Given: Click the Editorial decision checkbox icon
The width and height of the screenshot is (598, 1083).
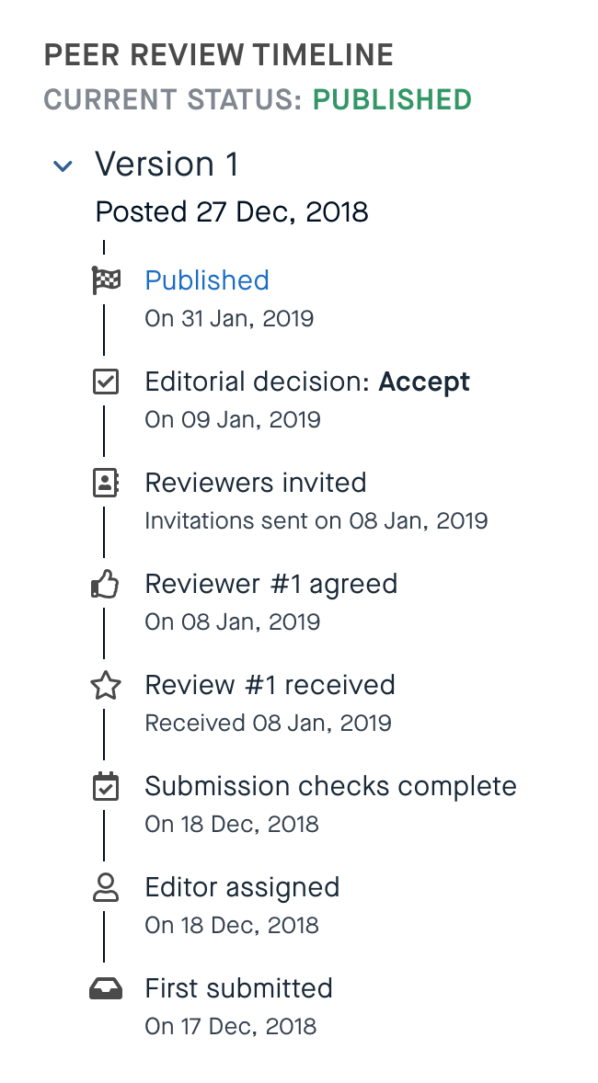Looking at the screenshot, I should pos(106,382).
